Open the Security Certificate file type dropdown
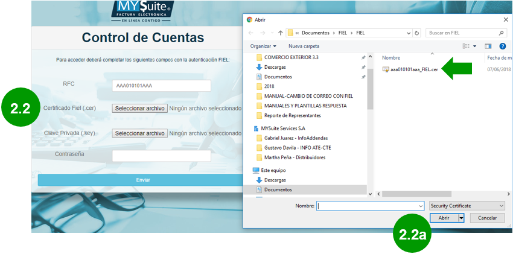This screenshot has height=254, width=513. click(467, 206)
